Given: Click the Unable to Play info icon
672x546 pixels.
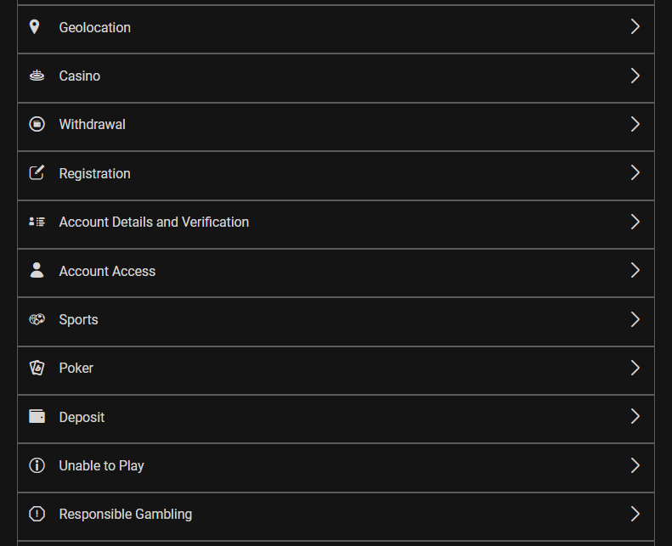Looking at the screenshot, I should (x=37, y=465).
